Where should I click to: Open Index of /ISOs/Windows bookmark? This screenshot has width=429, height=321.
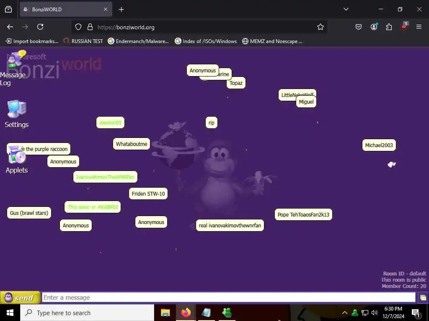(206, 41)
